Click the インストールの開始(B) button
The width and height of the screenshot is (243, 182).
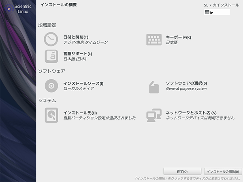pyautogui.click(x=223, y=171)
